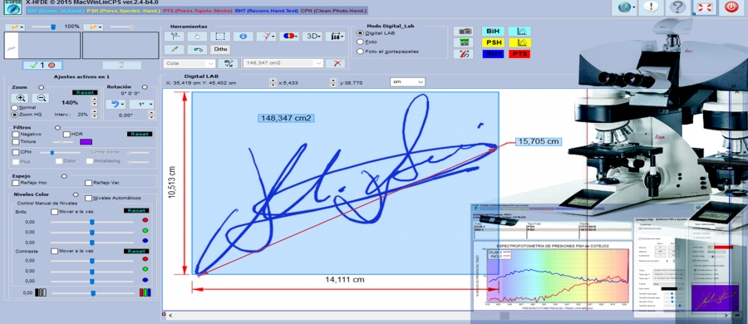The height and width of the screenshot is (324, 748).
Task: Open the Cota combo box
Action: tap(189, 63)
